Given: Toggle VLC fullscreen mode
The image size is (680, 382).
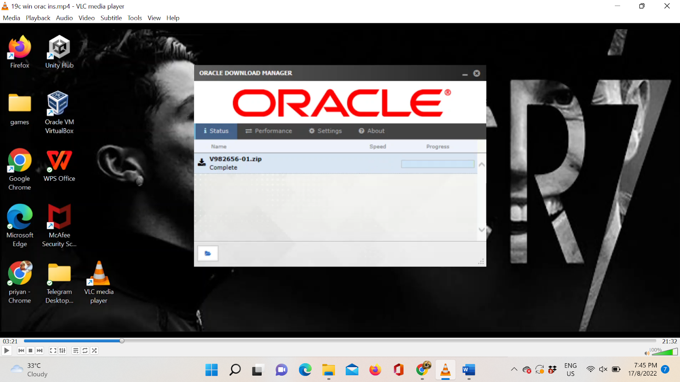Looking at the screenshot, I should click(53, 351).
